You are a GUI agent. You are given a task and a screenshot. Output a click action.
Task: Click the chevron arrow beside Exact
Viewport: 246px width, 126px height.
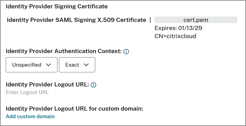(x=86, y=65)
